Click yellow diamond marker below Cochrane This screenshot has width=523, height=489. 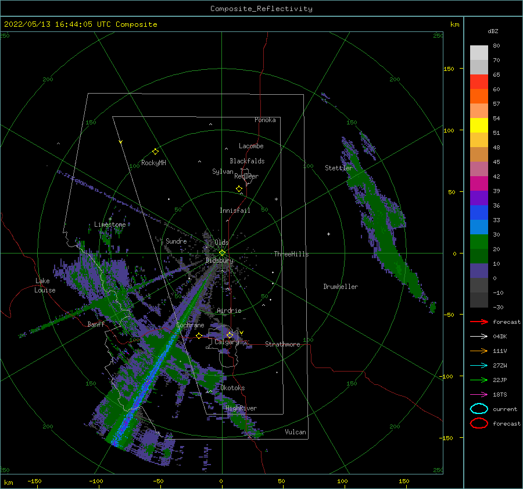199,335
